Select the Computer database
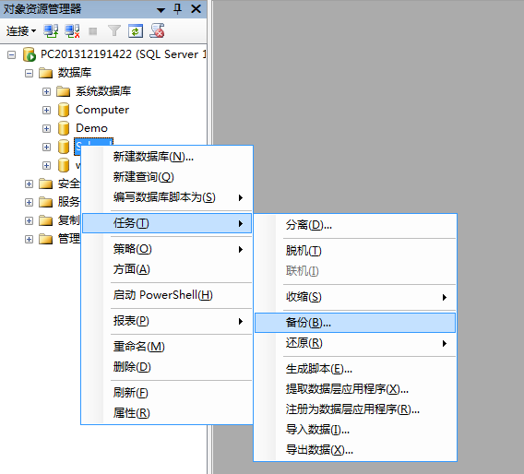This screenshot has height=474, width=524. pos(102,110)
